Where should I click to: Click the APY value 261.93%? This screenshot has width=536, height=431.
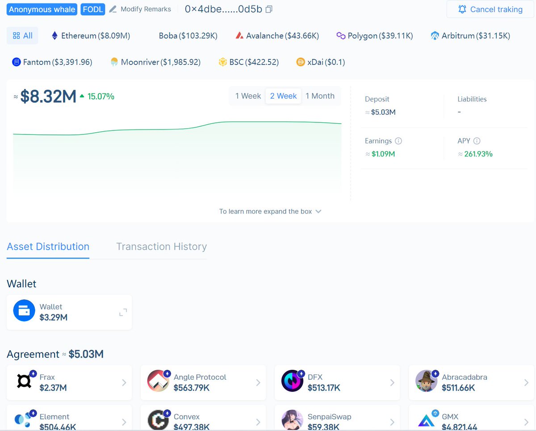pos(478,154)
